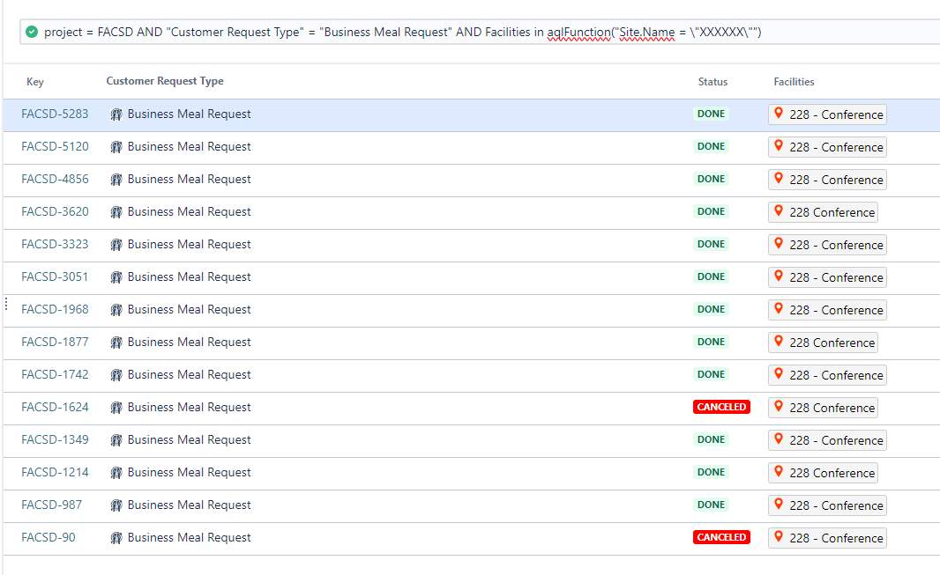Open issue FACSD-3323
The width and height of the screenshot is (940, 575).
coord(55,244)
